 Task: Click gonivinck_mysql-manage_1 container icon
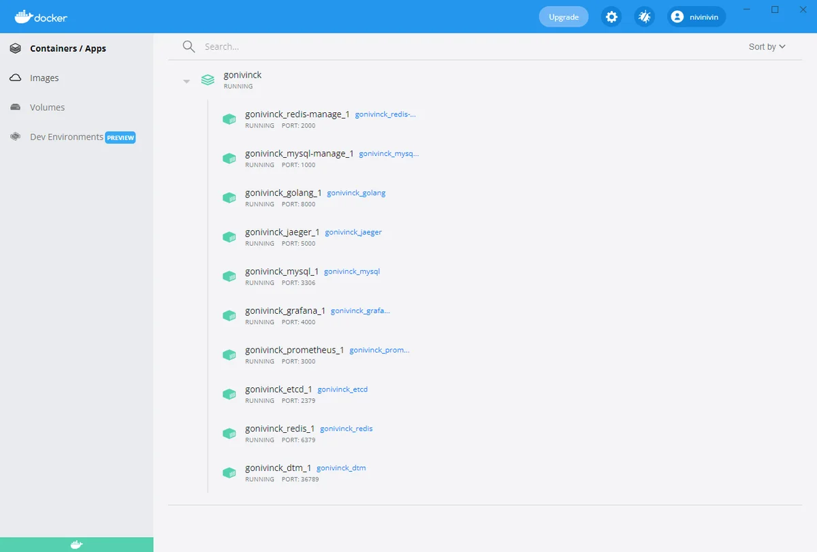pos(229,159)
